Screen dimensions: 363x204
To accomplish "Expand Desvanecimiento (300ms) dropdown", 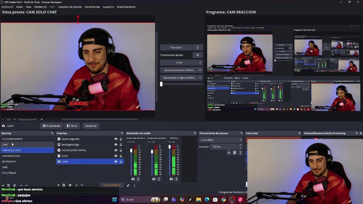I will pyautogui.click(x=200, y=70).
